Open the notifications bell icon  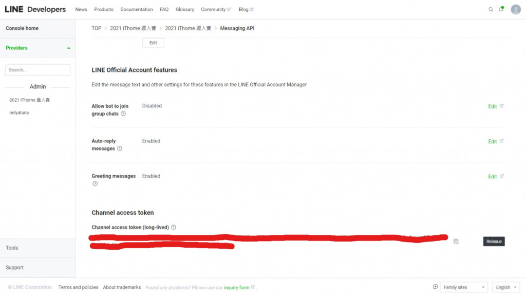501,9
